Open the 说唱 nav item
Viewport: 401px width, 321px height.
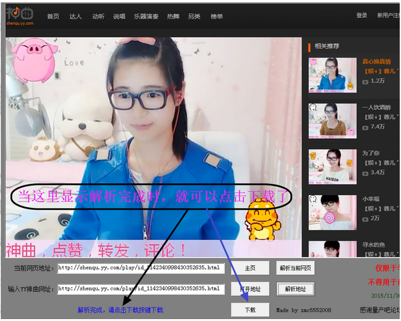pos(119,17)
